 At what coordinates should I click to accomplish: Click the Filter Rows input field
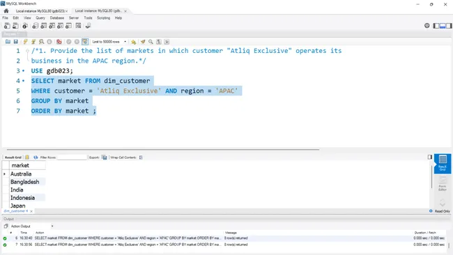click(72, 157)
